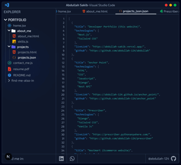
Task: Click the PORTFOLIO root label
Action: pos(17,20)
